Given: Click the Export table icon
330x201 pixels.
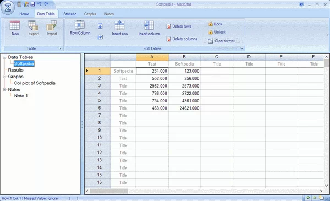Looking at the screenshot, I should [34, 28].
